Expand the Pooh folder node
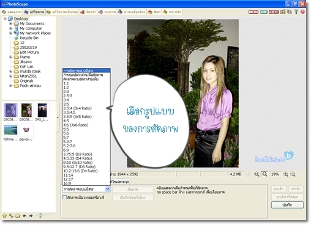Viewport: 311px width, 225px height. (11, 86)
